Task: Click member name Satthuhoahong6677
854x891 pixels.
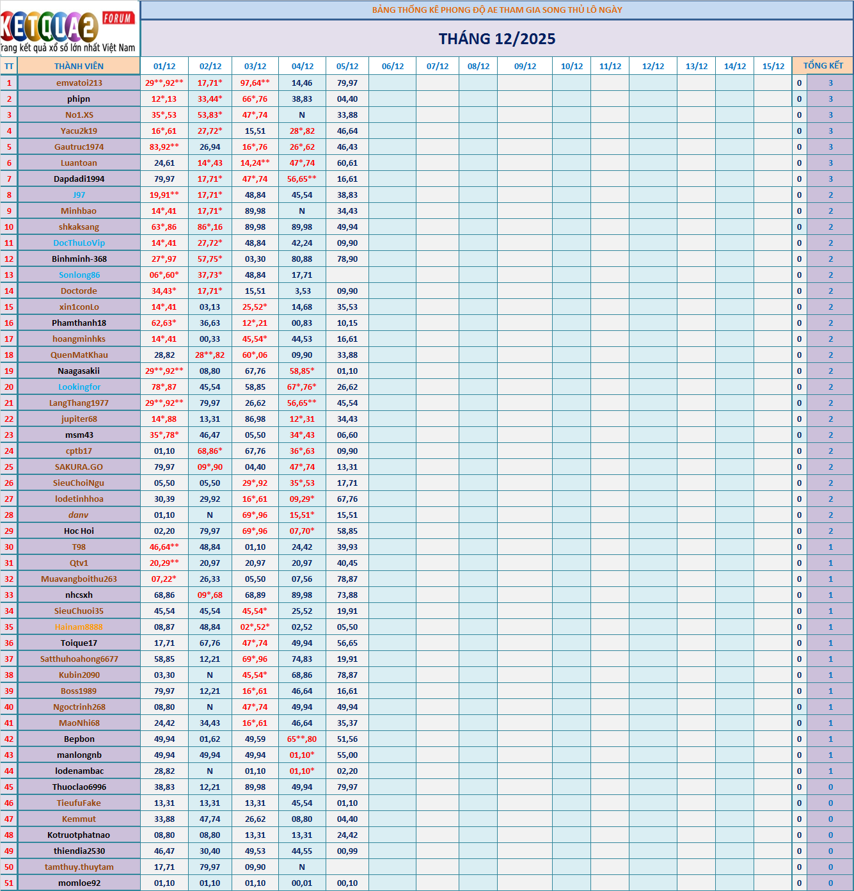Action: click(x=79, y=659)
